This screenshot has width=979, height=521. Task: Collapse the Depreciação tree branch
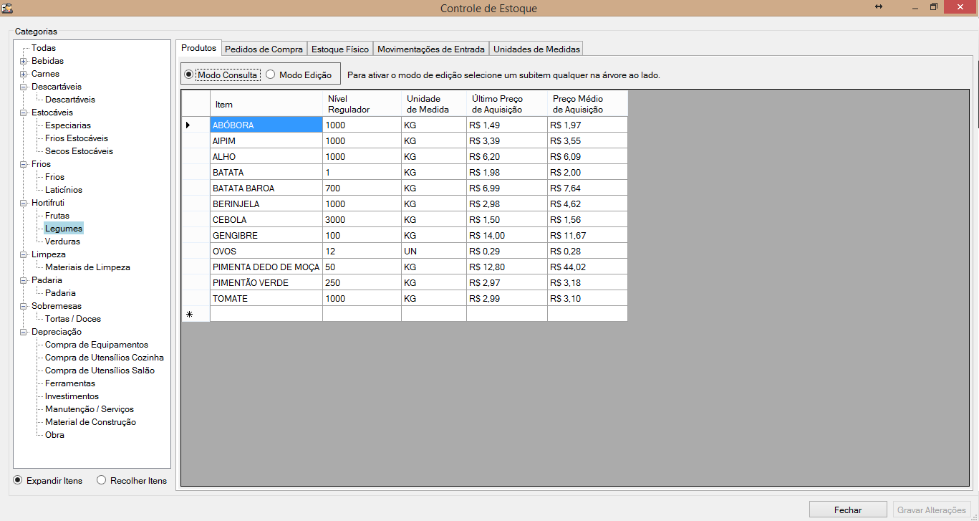pos(24,333)
